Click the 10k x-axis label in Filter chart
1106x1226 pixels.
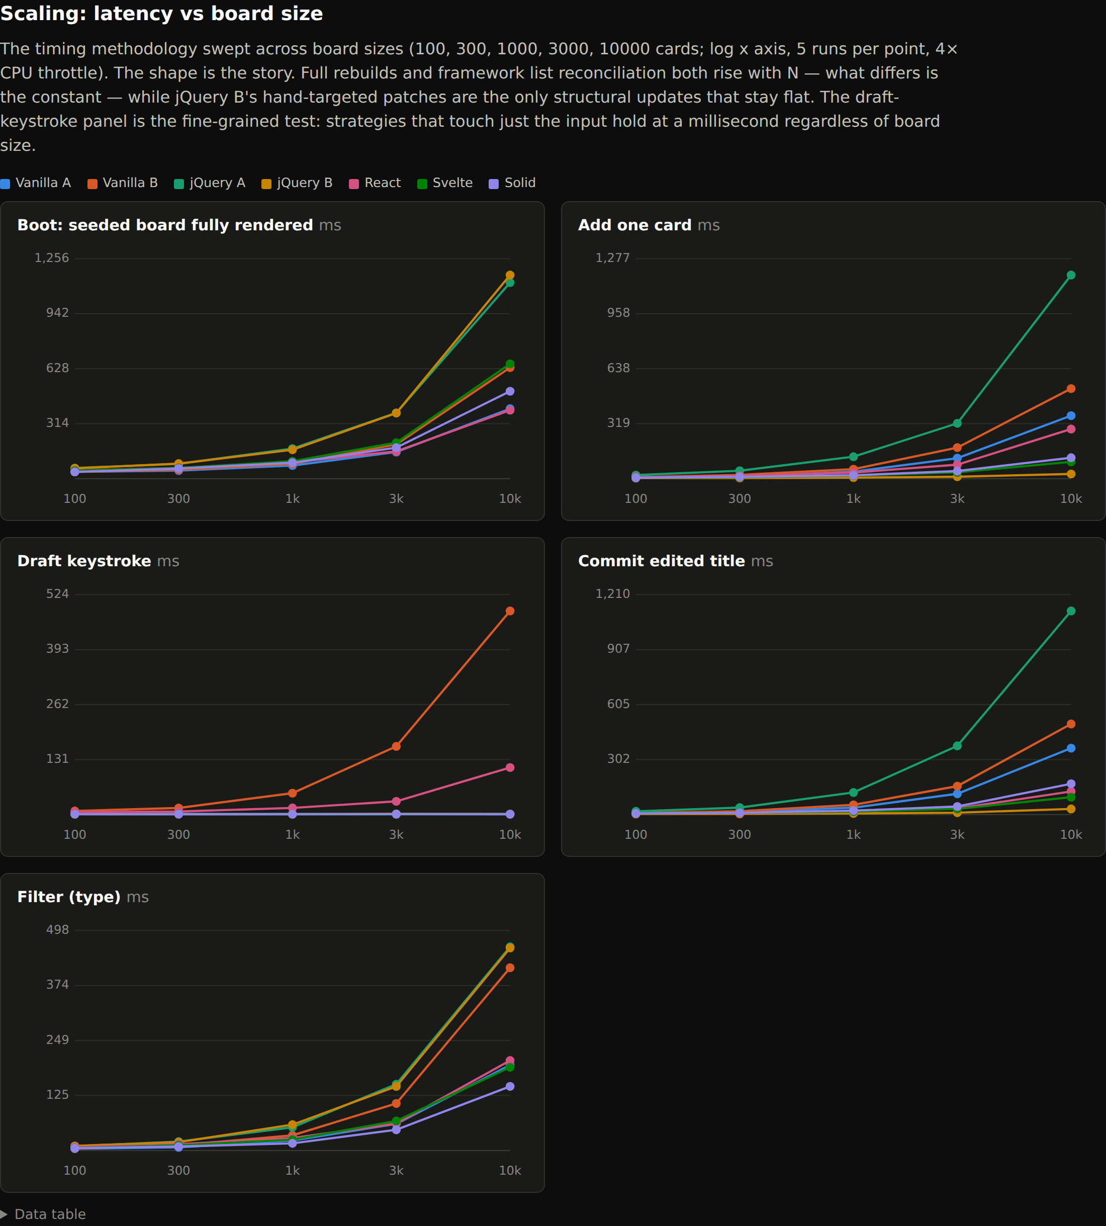(x=510, y=1171)
